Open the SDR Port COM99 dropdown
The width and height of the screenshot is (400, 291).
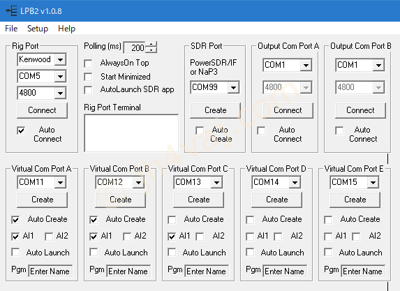(x=233, y=87)
